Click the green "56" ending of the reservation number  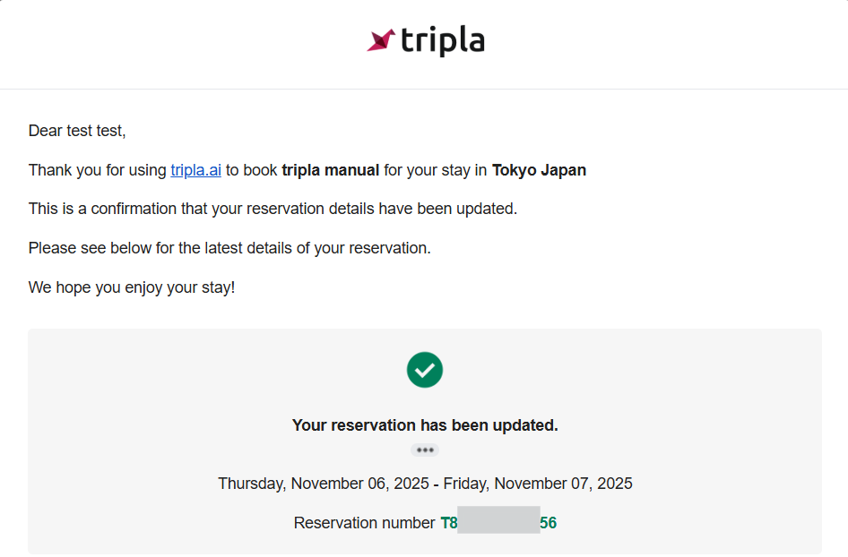pyautogui.click(x=549, y=523)
